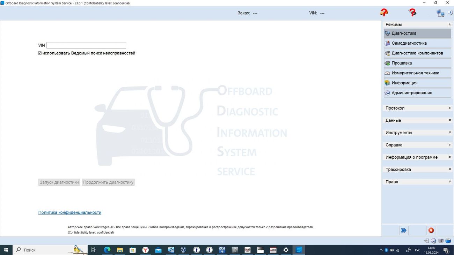Click the tool help question mark icon

pyautogui.click(x=412, y=13)
